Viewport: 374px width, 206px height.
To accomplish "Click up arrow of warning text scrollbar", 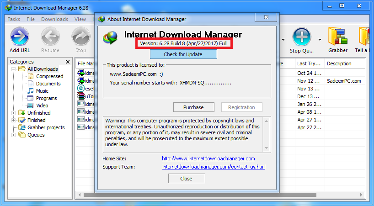I will 267,121.
